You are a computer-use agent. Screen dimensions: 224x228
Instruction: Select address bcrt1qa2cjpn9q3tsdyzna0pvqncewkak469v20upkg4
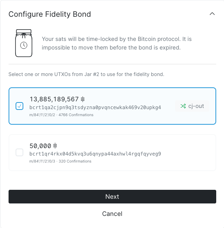[x=95, y=108]
